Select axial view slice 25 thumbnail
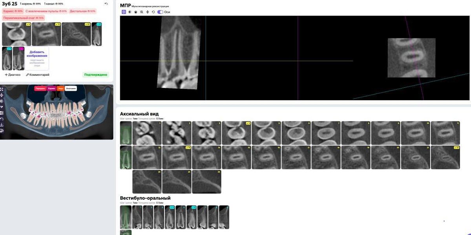The height and width of the screenshot is (235, 471). [x=207, y=182]
